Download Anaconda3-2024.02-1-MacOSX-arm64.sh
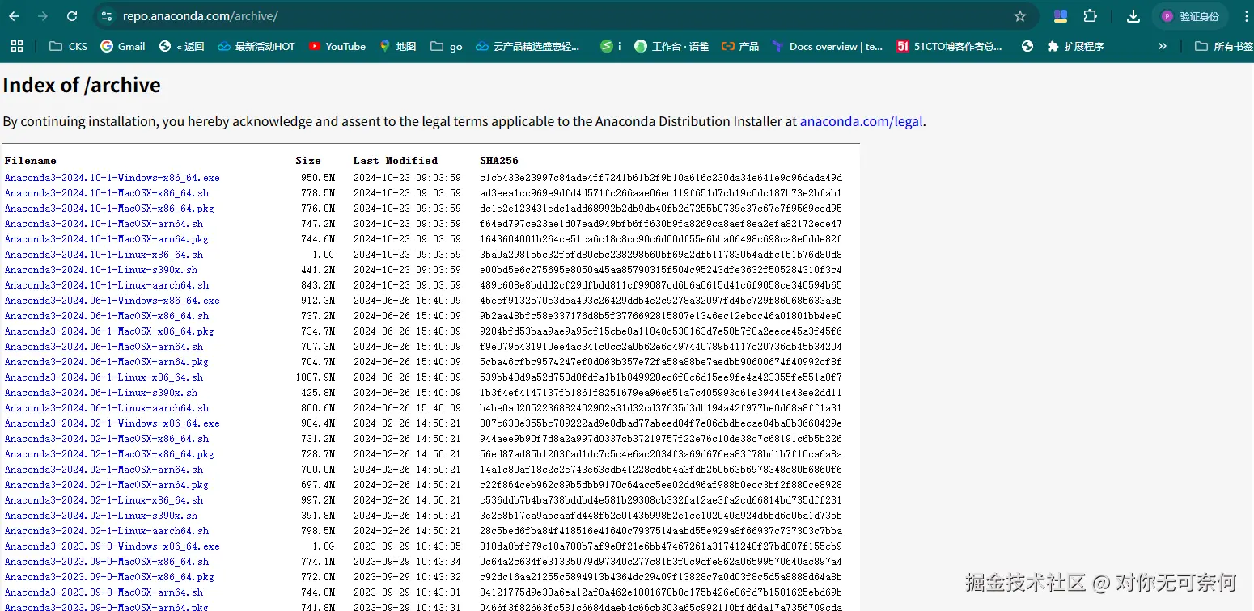The height and width of the screenshot is (611, 1254). (x=104, y=470)
